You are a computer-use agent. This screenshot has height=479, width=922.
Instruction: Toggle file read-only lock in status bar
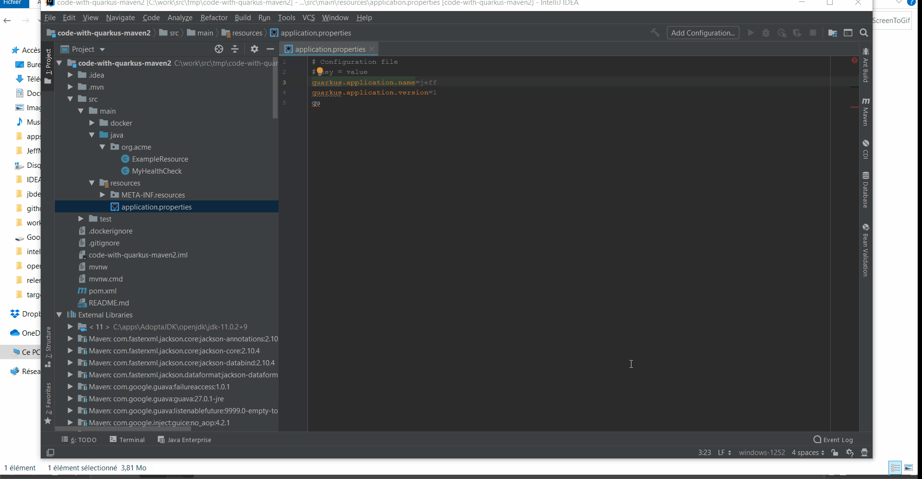point(834,453)
